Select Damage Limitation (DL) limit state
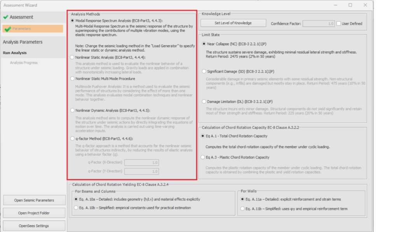 click(204, 101)
